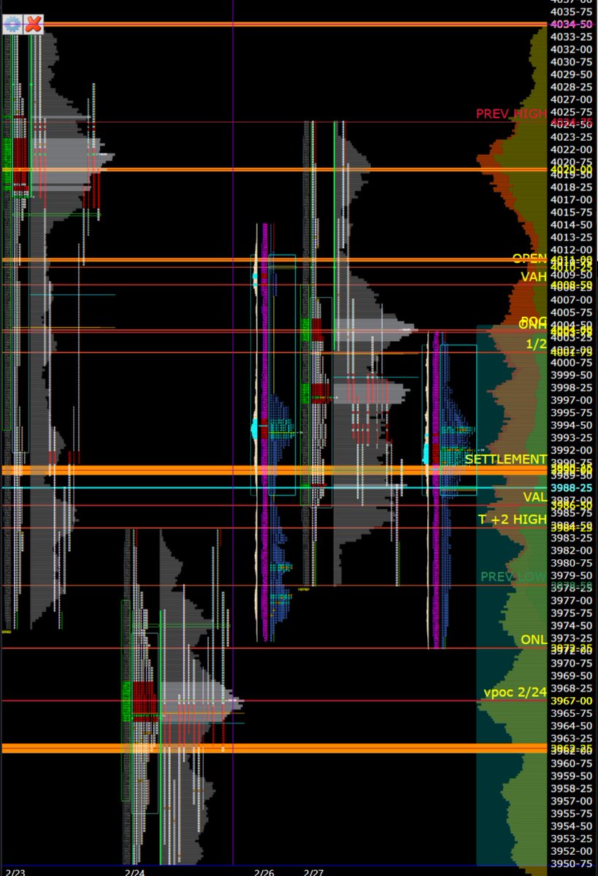598x876 pixels.
Task: Select the T +2 HIGH label
Action: [513, 519]
